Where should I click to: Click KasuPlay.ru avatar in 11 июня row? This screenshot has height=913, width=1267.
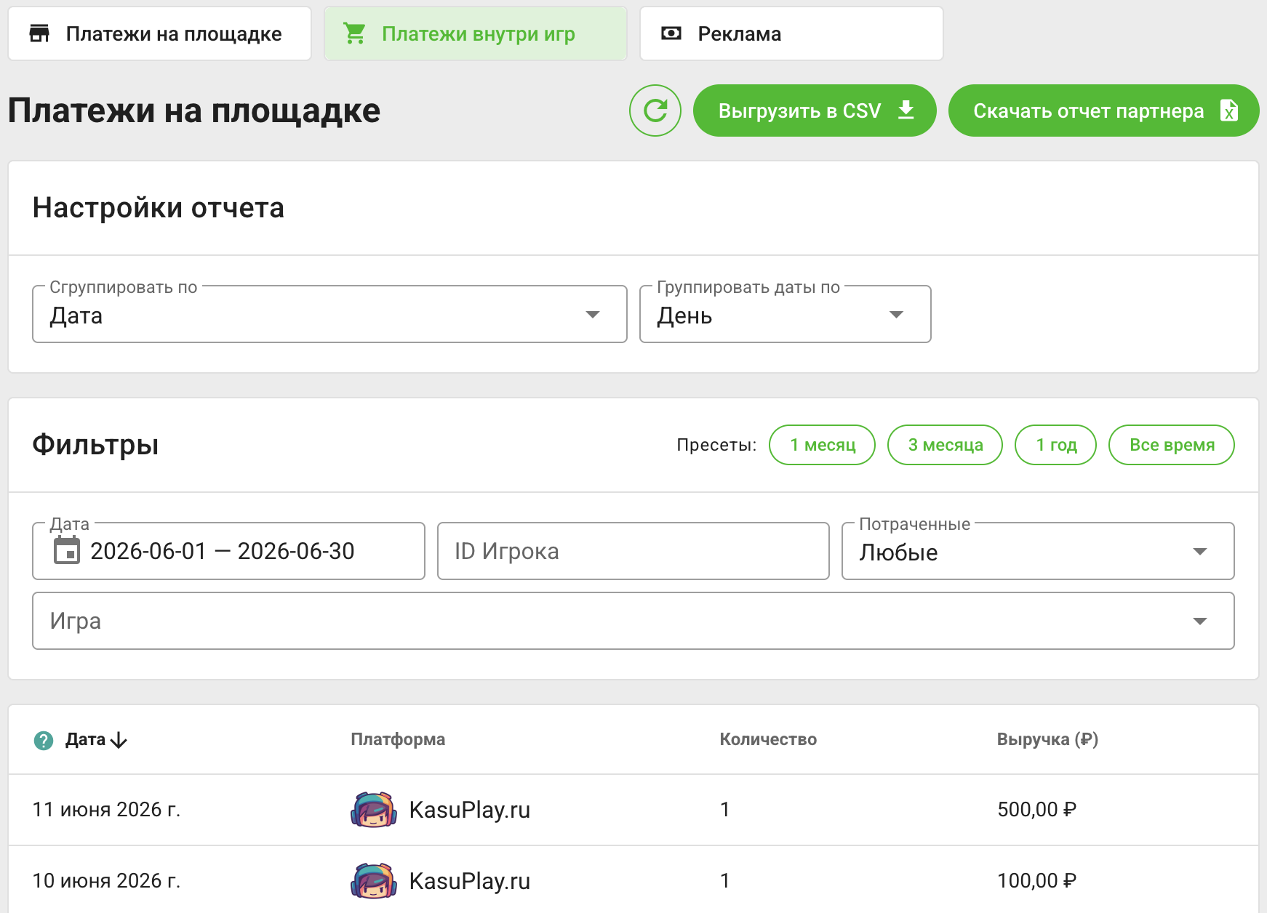[x=374, y=810]
